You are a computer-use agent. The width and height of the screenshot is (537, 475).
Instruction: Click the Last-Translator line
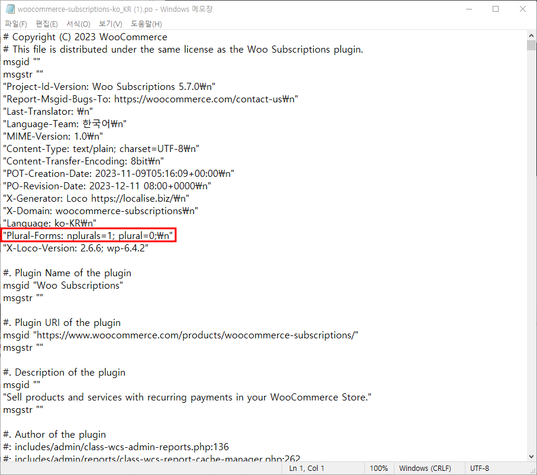click(x=48, y=112)
